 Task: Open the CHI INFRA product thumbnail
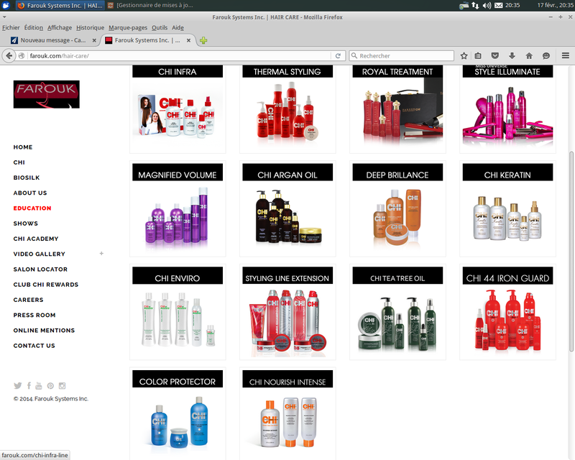click(178, 109)
